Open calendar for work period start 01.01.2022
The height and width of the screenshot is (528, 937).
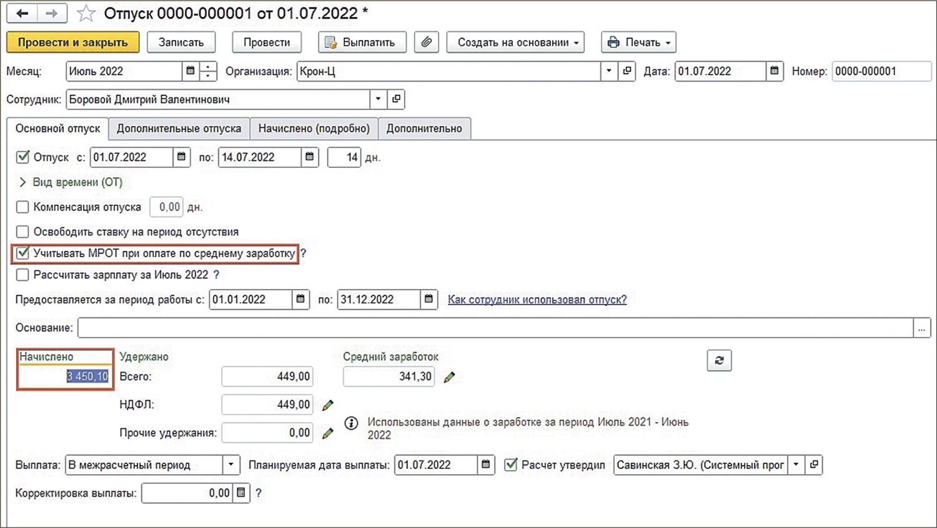pyautogui.click(x=300, y=300)
